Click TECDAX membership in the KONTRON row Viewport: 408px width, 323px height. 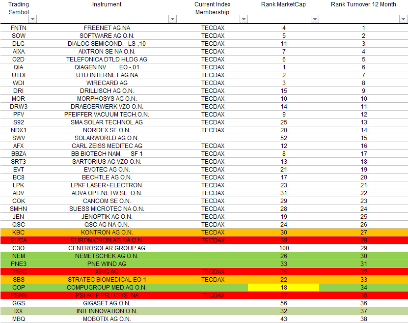pyautogui.click(x=213, y=233)
